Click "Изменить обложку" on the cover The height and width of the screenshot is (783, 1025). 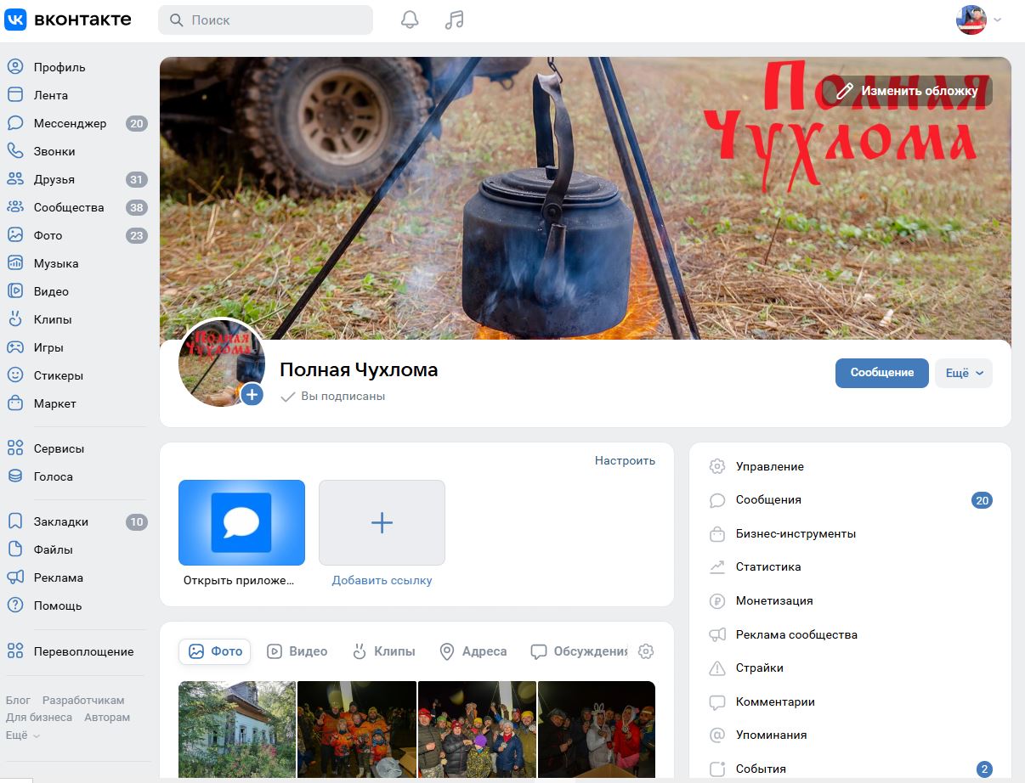coord(907,91)
